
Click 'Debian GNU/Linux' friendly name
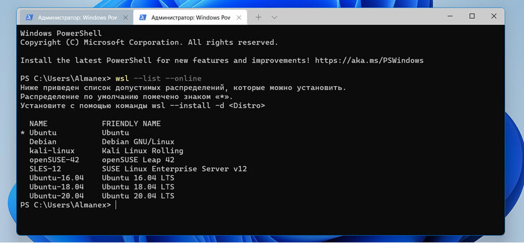click(x=138, y=142)
